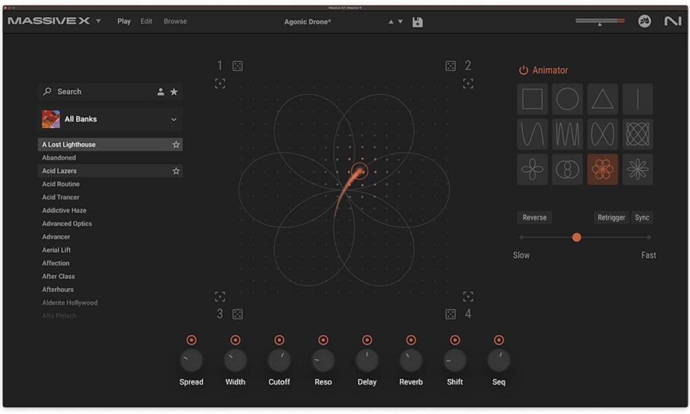The image size is (690, 414).
Task: Open the round logo icon next to NI
Action: [645, 21]
